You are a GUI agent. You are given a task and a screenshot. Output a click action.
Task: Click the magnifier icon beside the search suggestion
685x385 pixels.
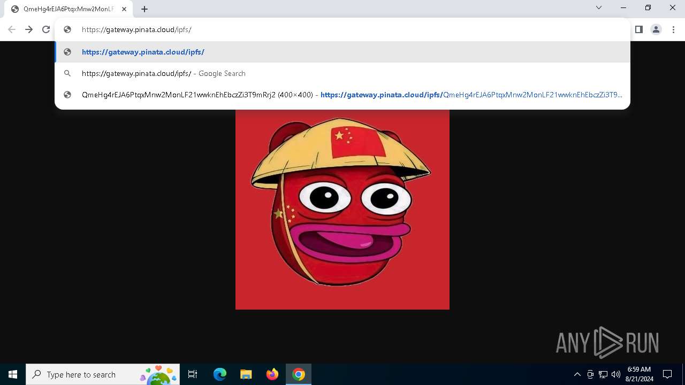(x=67, y=73)
